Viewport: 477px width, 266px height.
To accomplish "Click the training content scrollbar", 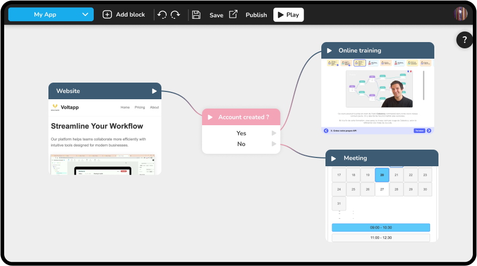I will (423, 85).
